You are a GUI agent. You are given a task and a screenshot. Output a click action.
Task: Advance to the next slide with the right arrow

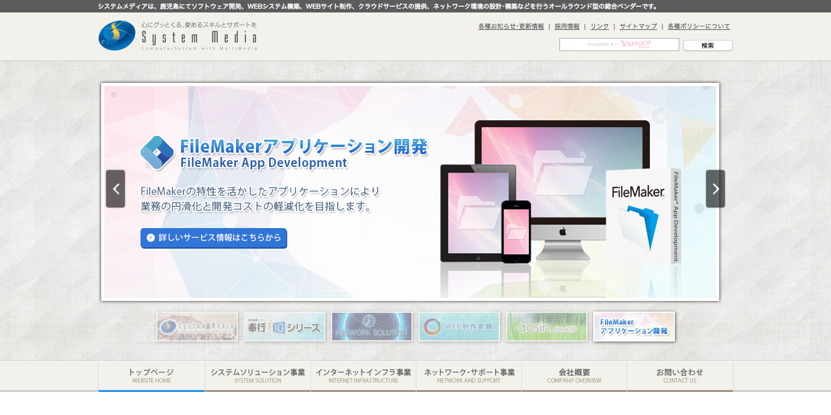715,189
